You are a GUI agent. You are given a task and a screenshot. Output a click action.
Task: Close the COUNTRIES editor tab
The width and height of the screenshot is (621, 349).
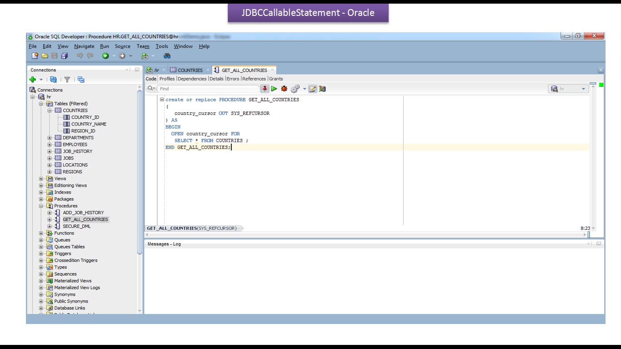pos(208,70)
